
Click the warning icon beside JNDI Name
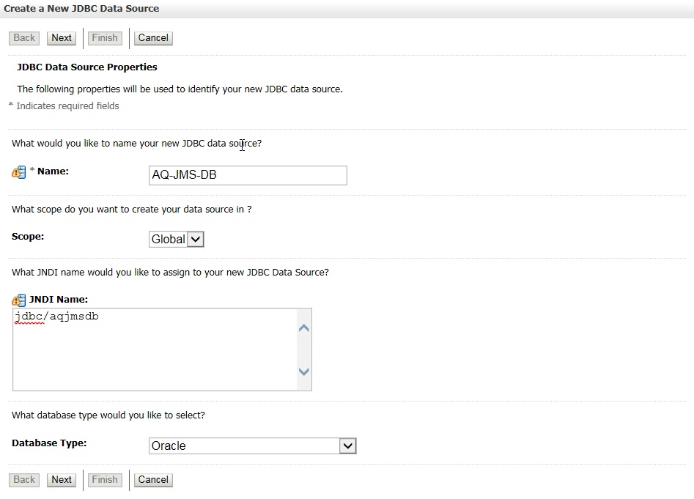coord(19,300)
